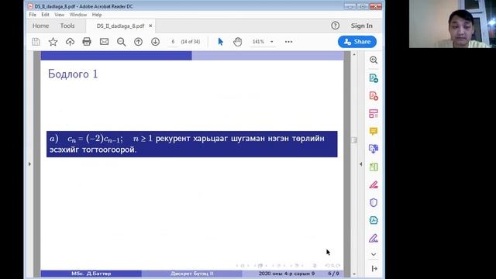Viewport: 496px width, 279px height.
Task: Open the Export PDF tool in the sidebar
Action: click(374, 78)
